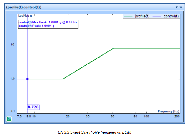Click the LogMag g Y-axis unit label
The image size is (190, 137).
25,15
